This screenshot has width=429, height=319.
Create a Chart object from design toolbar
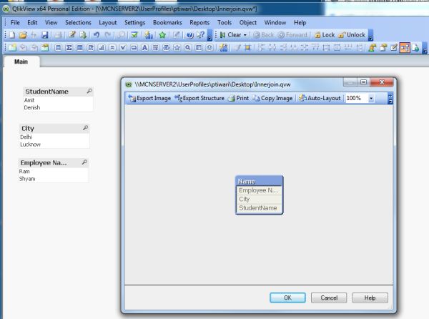coord(102,48)
